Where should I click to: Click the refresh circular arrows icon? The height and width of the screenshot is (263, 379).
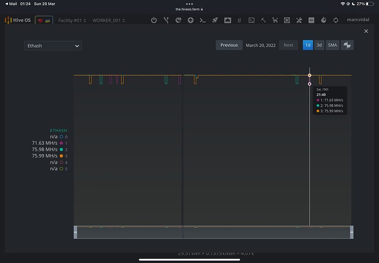pyautogui.click(x=336, y=20)
